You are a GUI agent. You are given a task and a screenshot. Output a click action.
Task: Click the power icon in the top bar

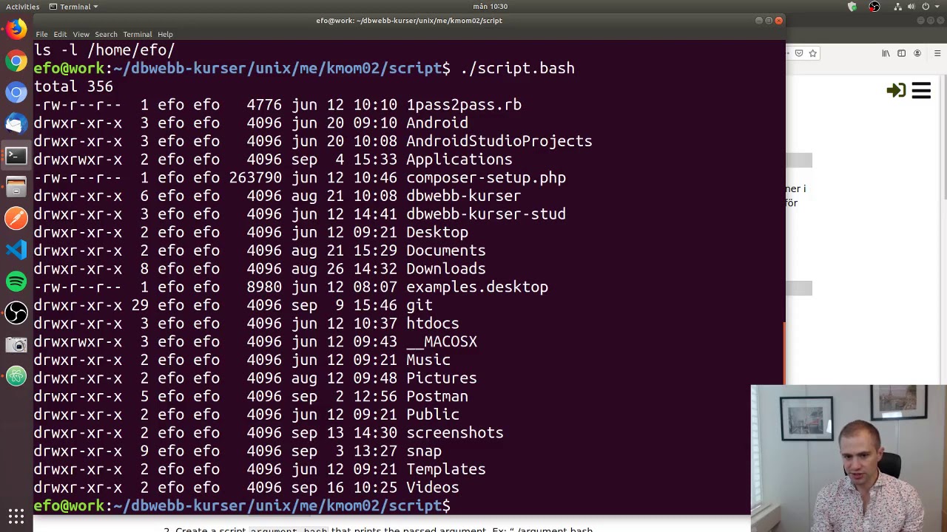(926, 7)
